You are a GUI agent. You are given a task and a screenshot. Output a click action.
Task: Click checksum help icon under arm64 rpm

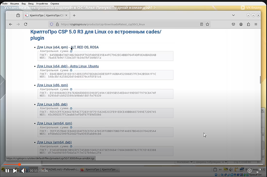(x=71, y=127)
